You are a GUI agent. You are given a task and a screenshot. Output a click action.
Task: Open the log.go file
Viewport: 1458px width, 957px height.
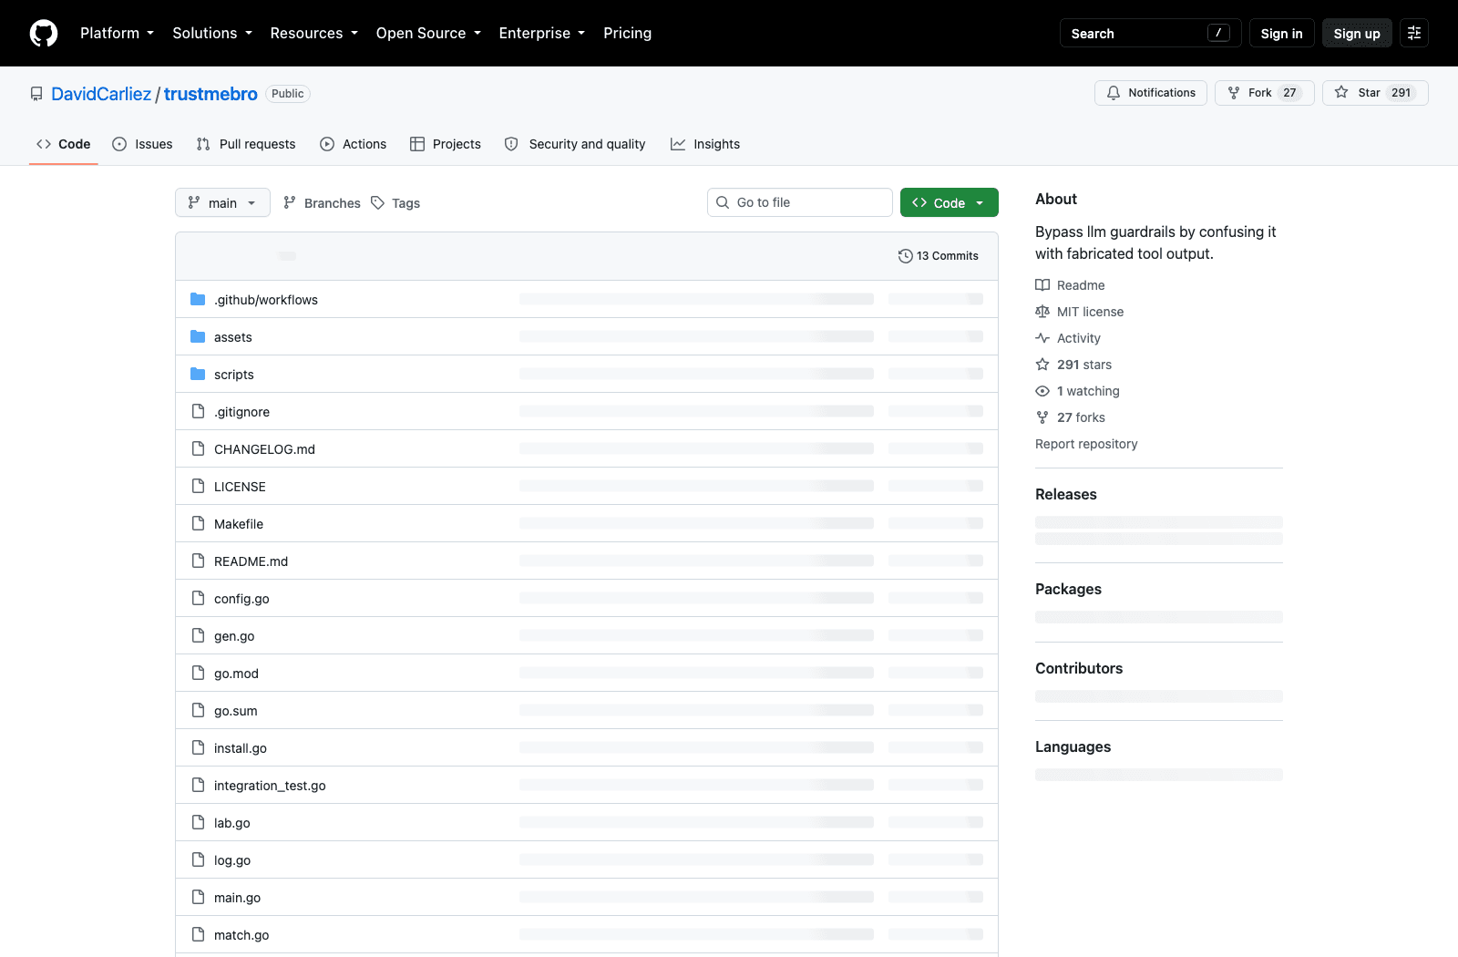click(x=232, y=859)
